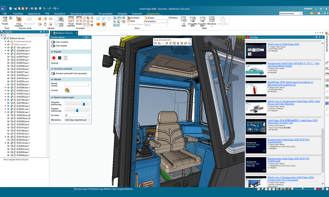Enable the Csak mozgatás toggle
329x197 pixels.
pyautogui.click(x=53, y=42)
